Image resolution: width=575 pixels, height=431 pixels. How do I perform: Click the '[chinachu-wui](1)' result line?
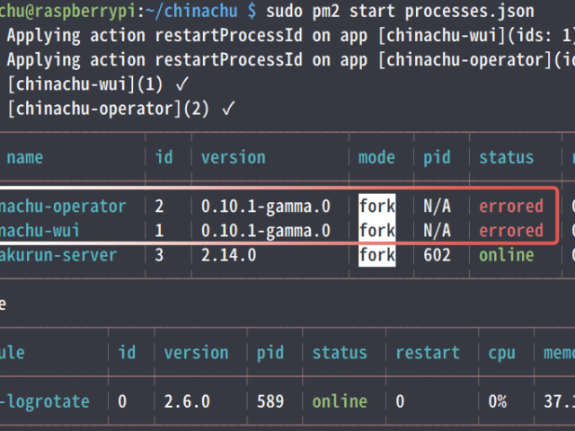click(85, 84)
